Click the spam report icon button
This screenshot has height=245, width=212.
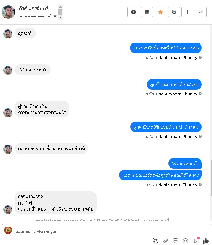pyautogui.click(x=133, y=12)
